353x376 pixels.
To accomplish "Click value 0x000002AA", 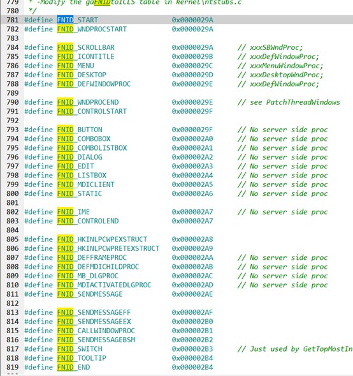I will (x=192, y=257).
